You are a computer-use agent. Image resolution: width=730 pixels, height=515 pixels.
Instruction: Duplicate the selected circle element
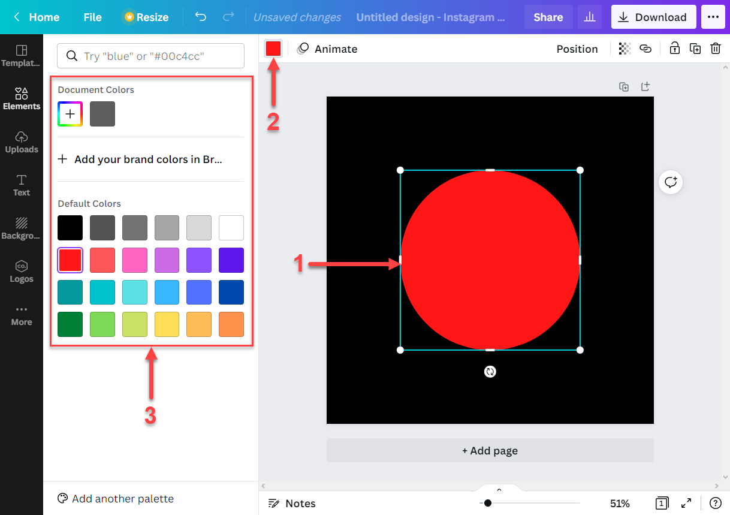click(x=695, y=49)
